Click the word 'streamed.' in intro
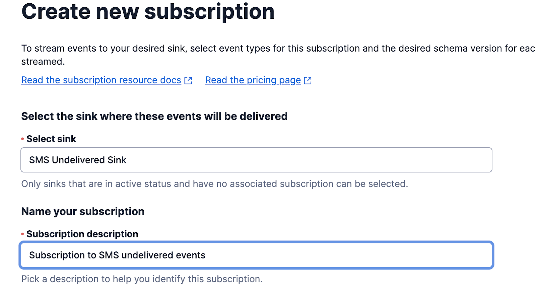 point(43,62)
